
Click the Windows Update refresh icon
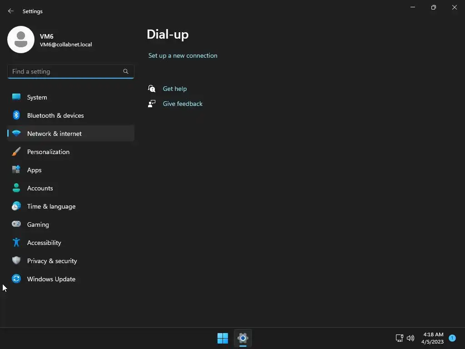[x=16, y=279]
